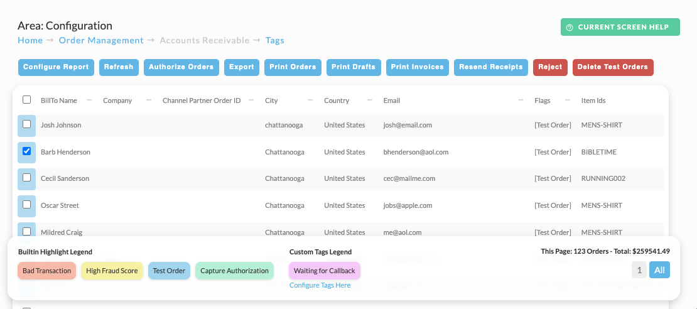Viewport: 697px width, 309px height.
Task: Click Print Invoices button
Action: [x=418, y=67]
